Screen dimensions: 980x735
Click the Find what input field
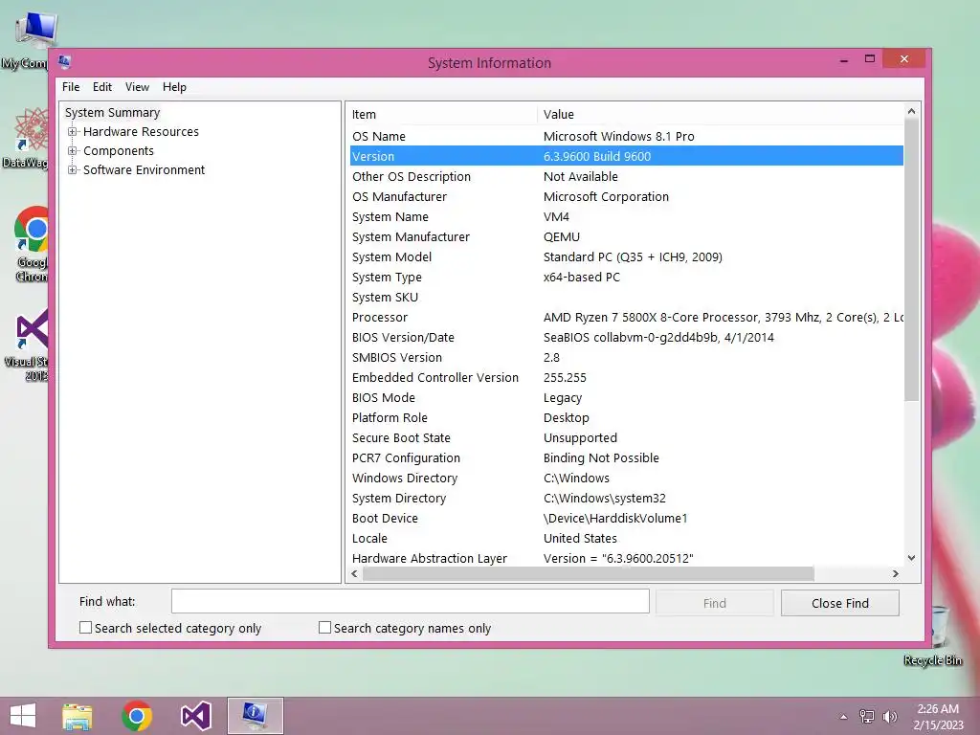(410, 601)
